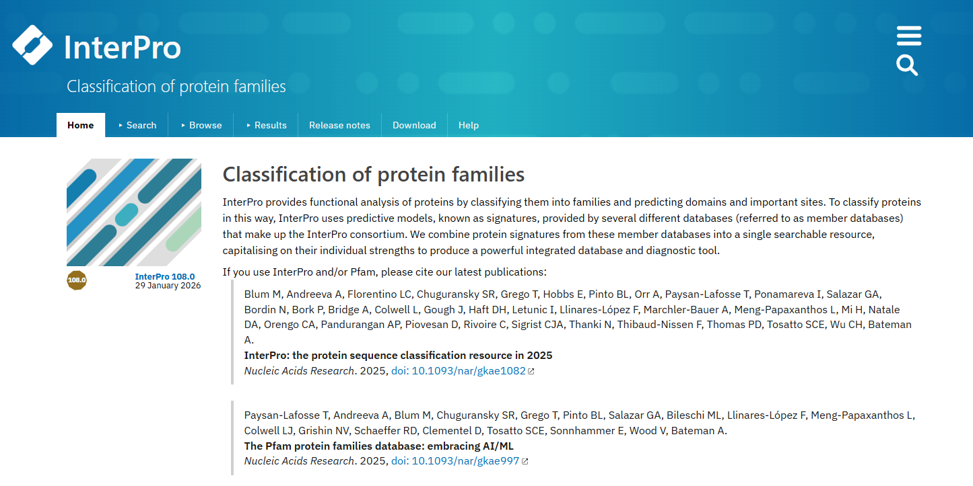Click the 'Classification of protein families' header subtitle

tap(176, 86)
